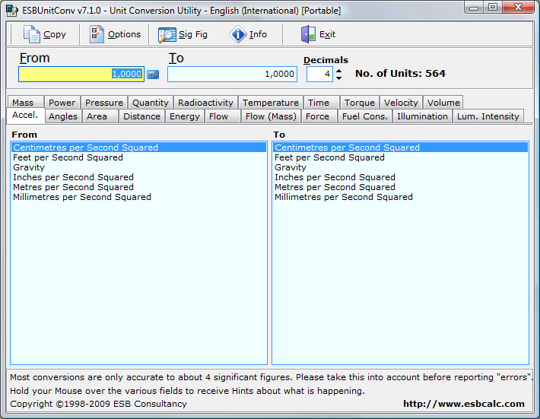Maximize the ESBUnitConv window

coord(493,8)
